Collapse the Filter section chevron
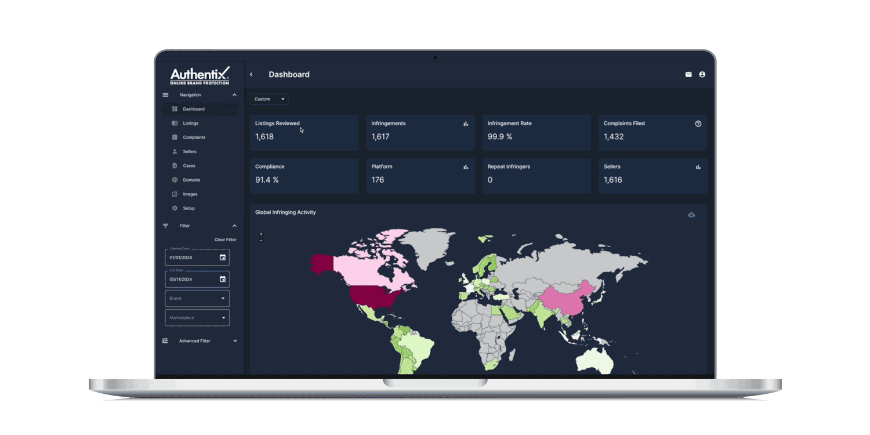 pyautogui.click(x=234, y=226)
